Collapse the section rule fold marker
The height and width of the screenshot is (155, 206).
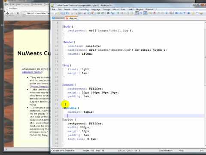[63, 85]
